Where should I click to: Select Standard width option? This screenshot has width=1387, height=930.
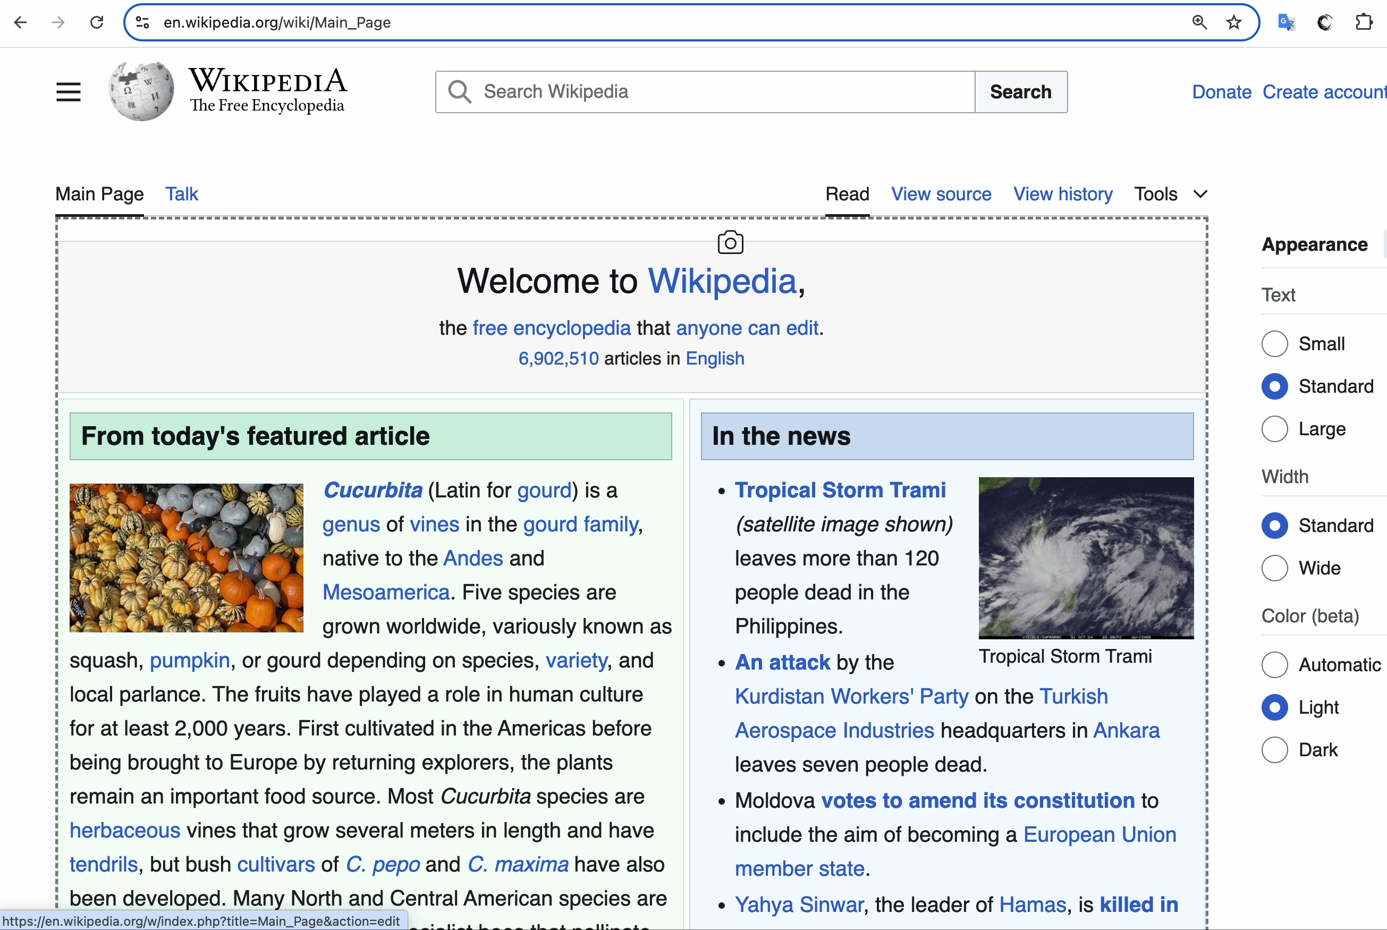pyautogui.click(x=1274, y=526)
